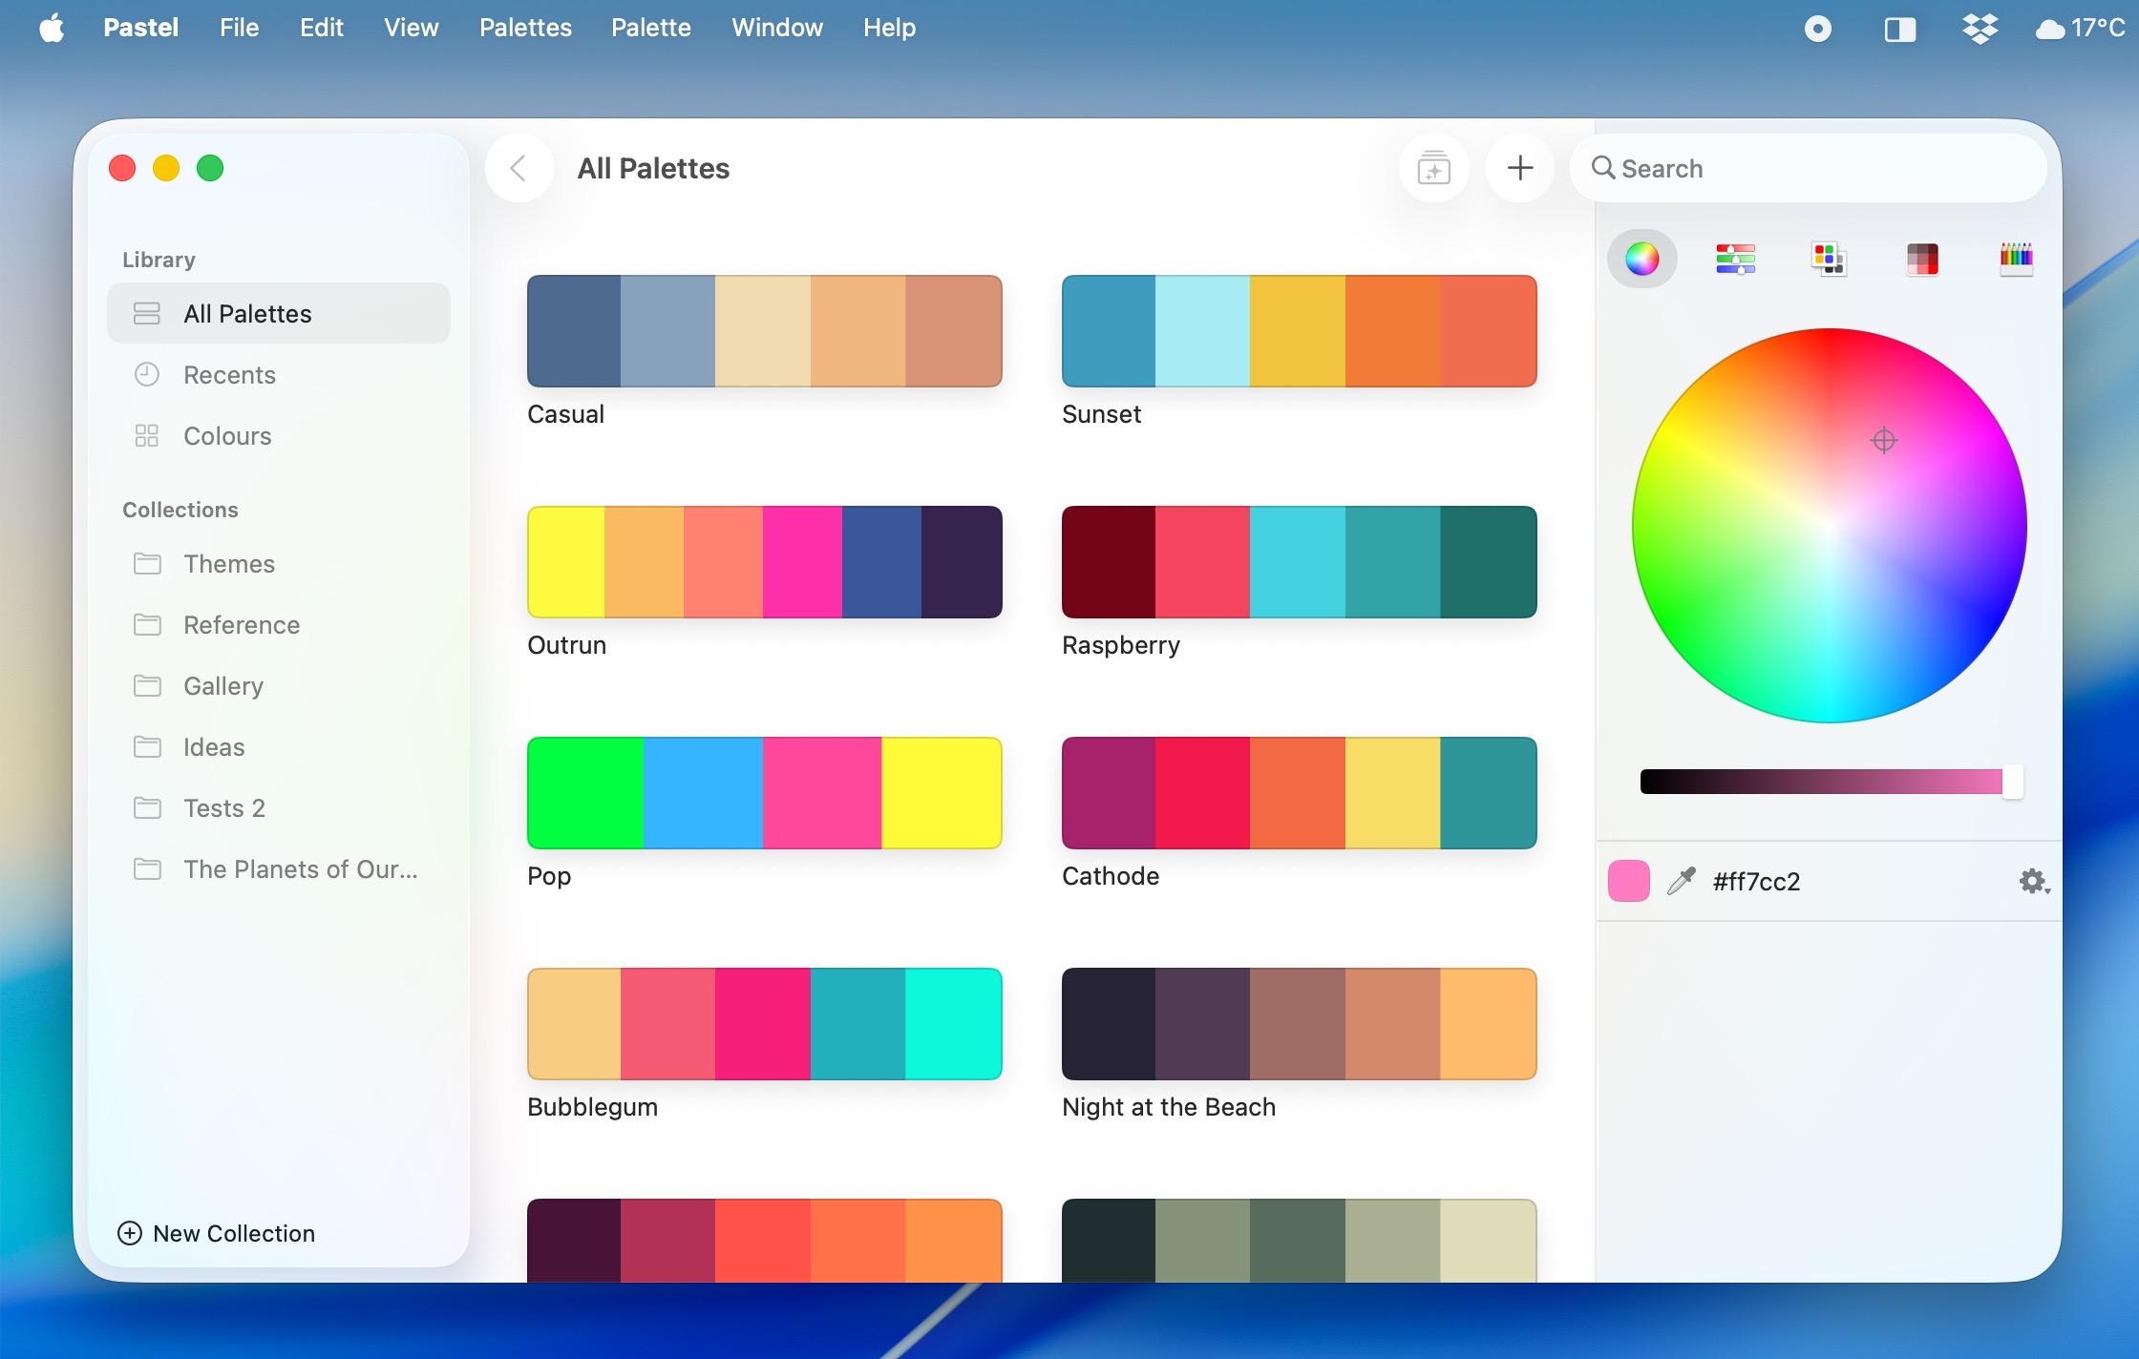The image size is (2139, 1359).
Task: Open the Gallery collection
Action: [x=278, y=685]
